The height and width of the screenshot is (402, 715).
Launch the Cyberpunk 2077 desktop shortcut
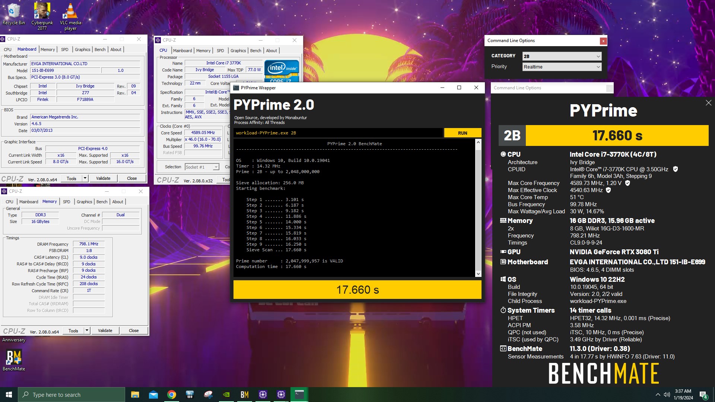(x=42, y=16)
